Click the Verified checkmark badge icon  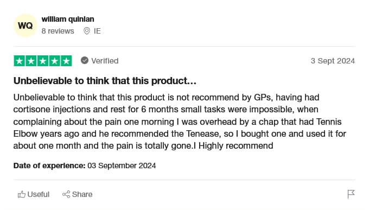click(x=85, y=61)
